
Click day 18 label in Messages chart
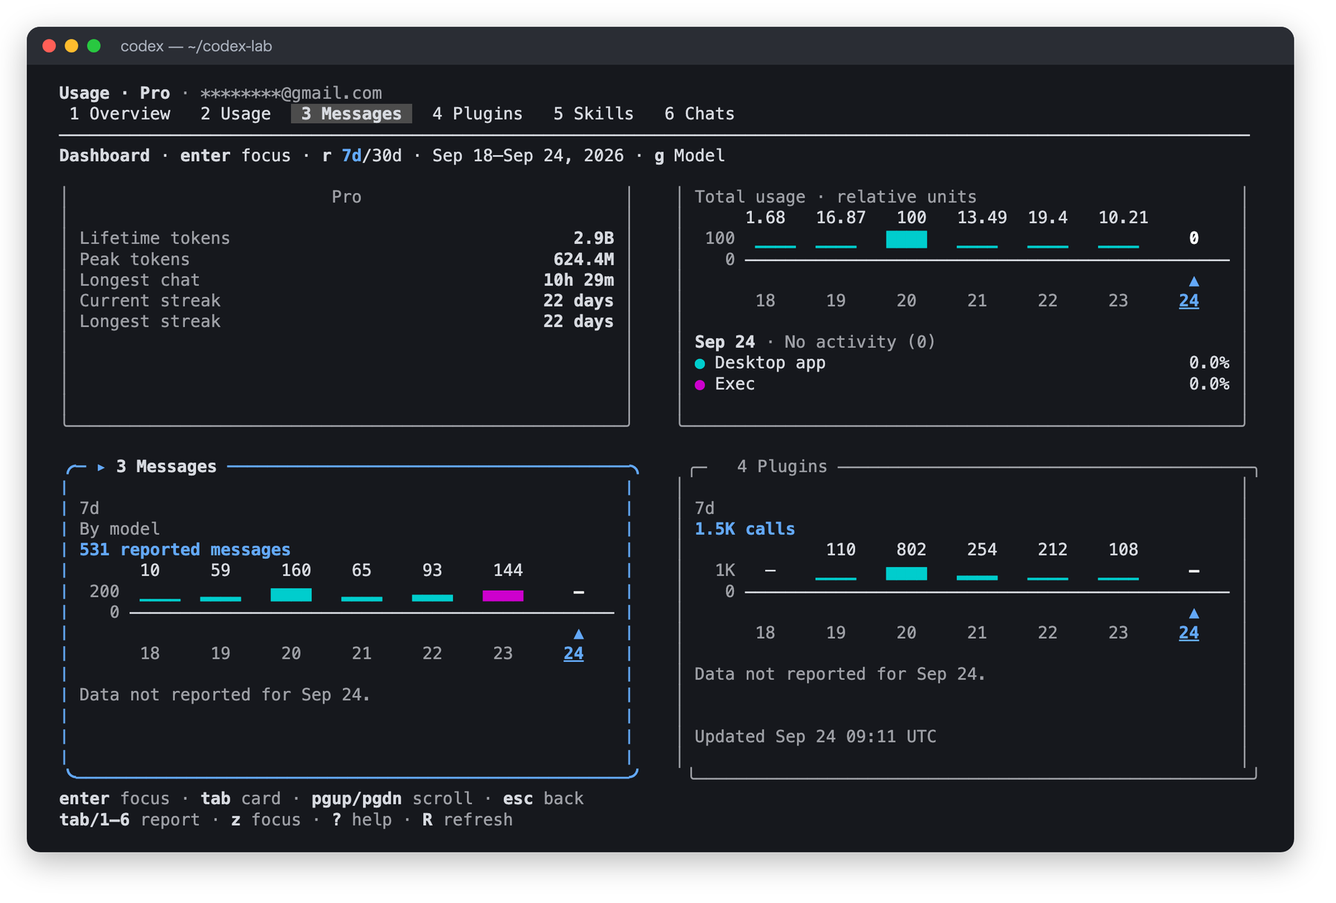(x=150, y=654)
